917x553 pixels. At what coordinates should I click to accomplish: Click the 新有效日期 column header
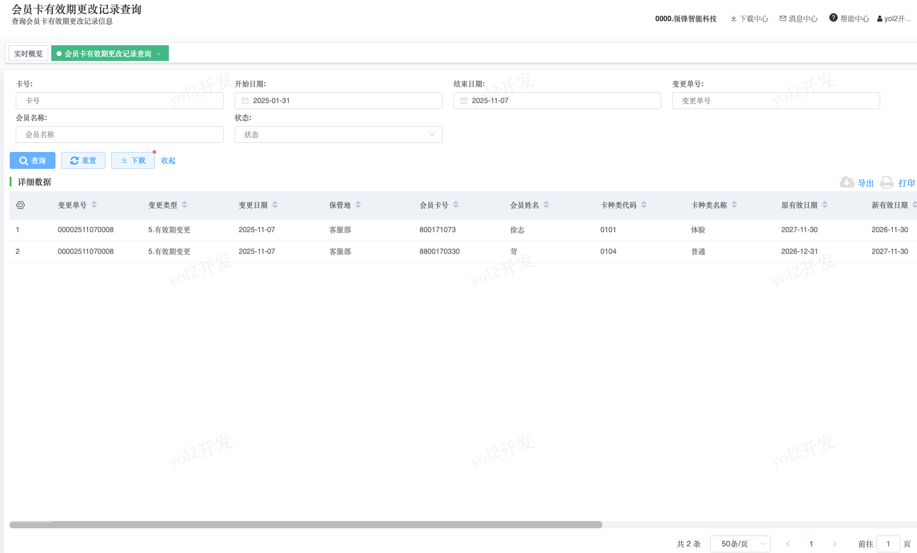[x=890, y=205]
